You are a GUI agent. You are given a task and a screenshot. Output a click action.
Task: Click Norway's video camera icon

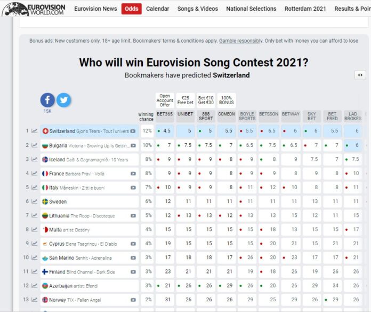(133, 300)
